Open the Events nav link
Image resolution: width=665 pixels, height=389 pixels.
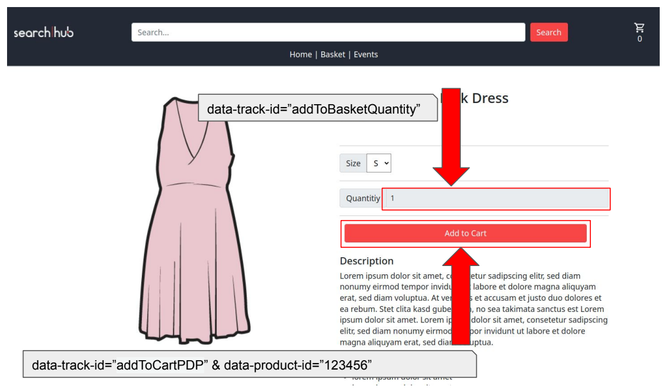(x=365, y=54)
